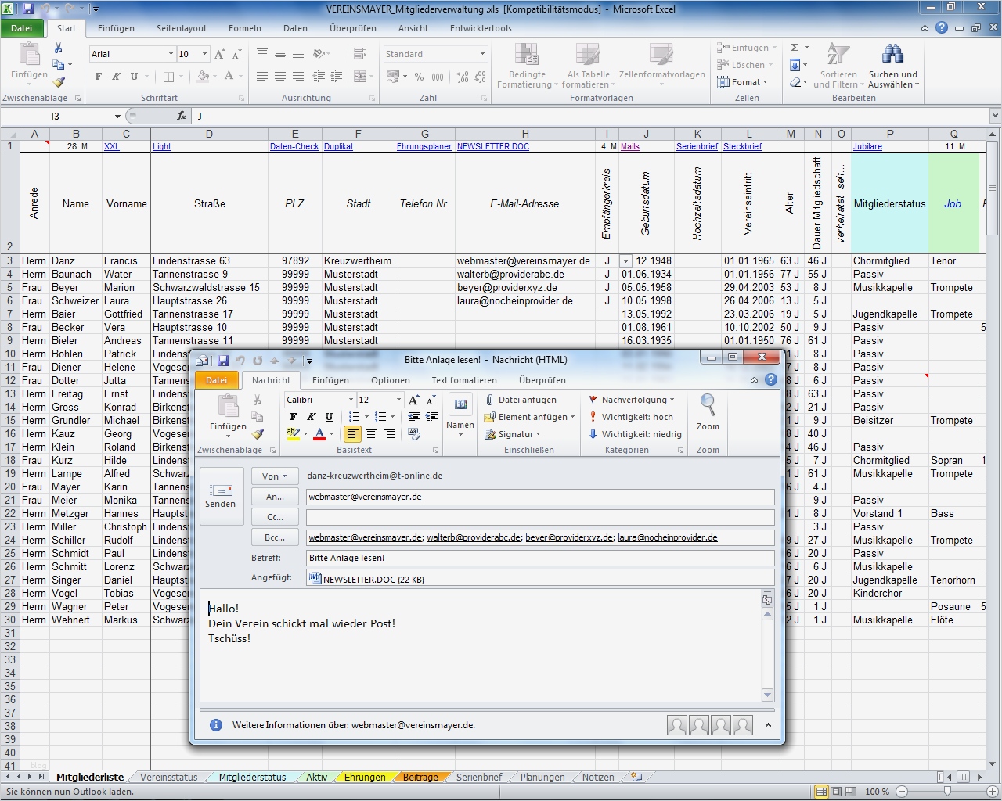1002x801 pixels.
Task: Open the filter arrow beside the Geburtsdatum cell
Action: pyautogui.click(x=625, y=260)
